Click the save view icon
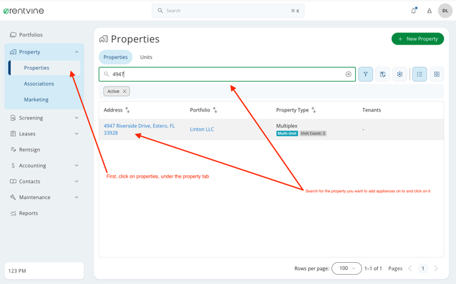The height and width of the screenshot is (284, 456). [382, 74]
